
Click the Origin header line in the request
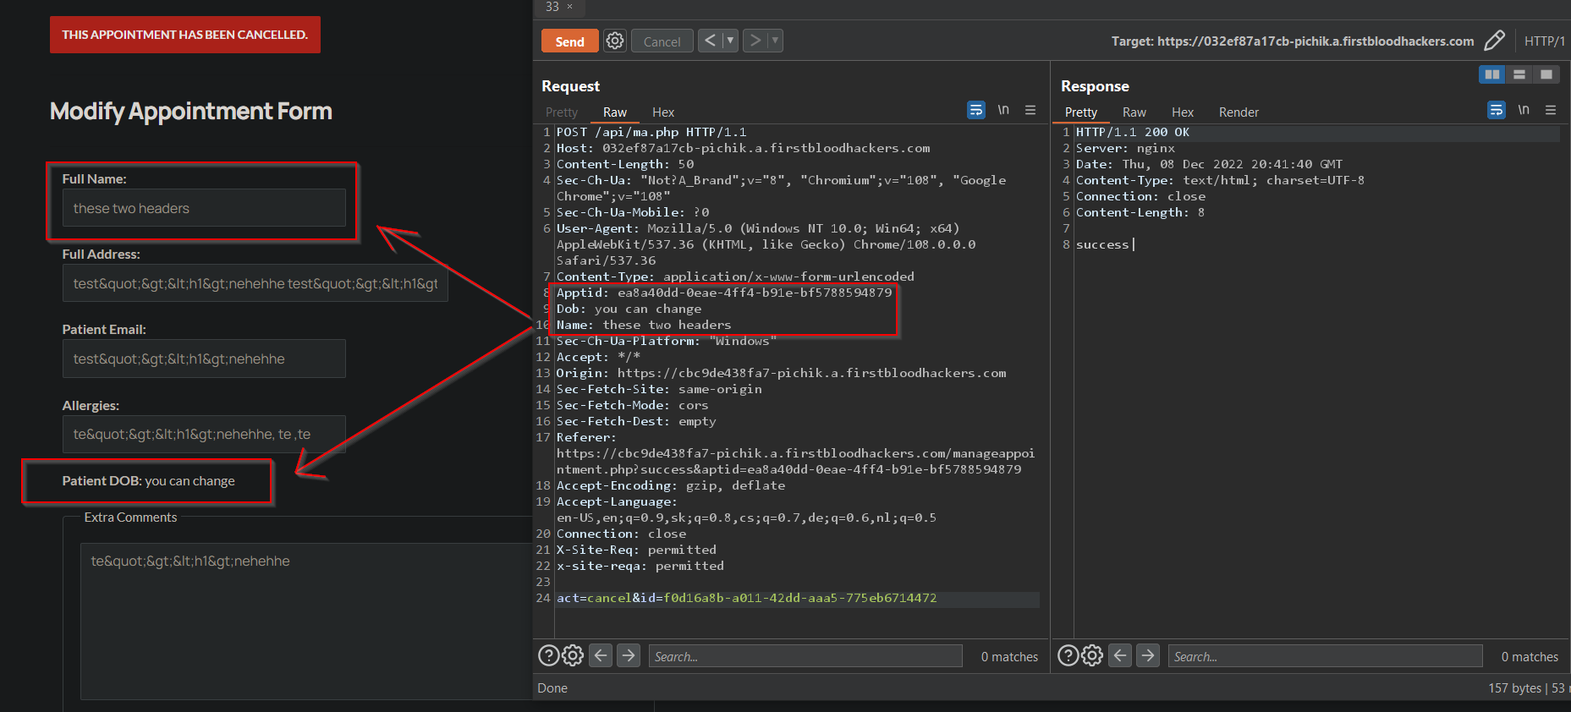click(x=781, y=373)
